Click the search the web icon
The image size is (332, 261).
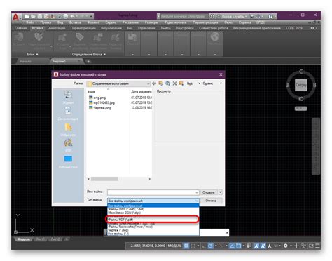tap(167, 83)
